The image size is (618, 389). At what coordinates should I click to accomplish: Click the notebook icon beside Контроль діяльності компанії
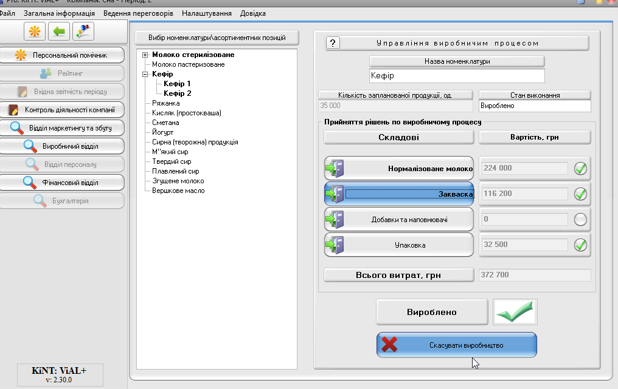coord(13,110)
